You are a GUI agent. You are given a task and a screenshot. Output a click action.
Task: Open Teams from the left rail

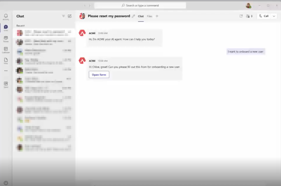coord(6,39)
